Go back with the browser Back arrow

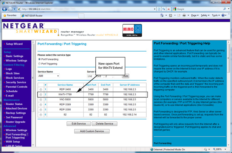[x=5, y=9]
